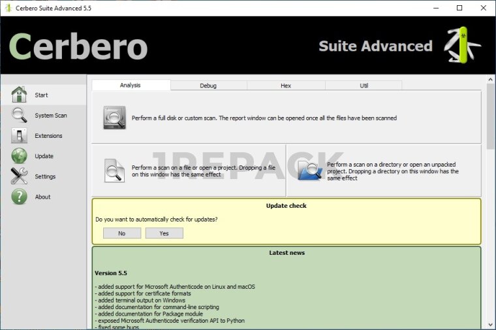The image size is (496, 330).
Task: Click the Swiss knife logo in header
Action: click(x=462, y=45)
